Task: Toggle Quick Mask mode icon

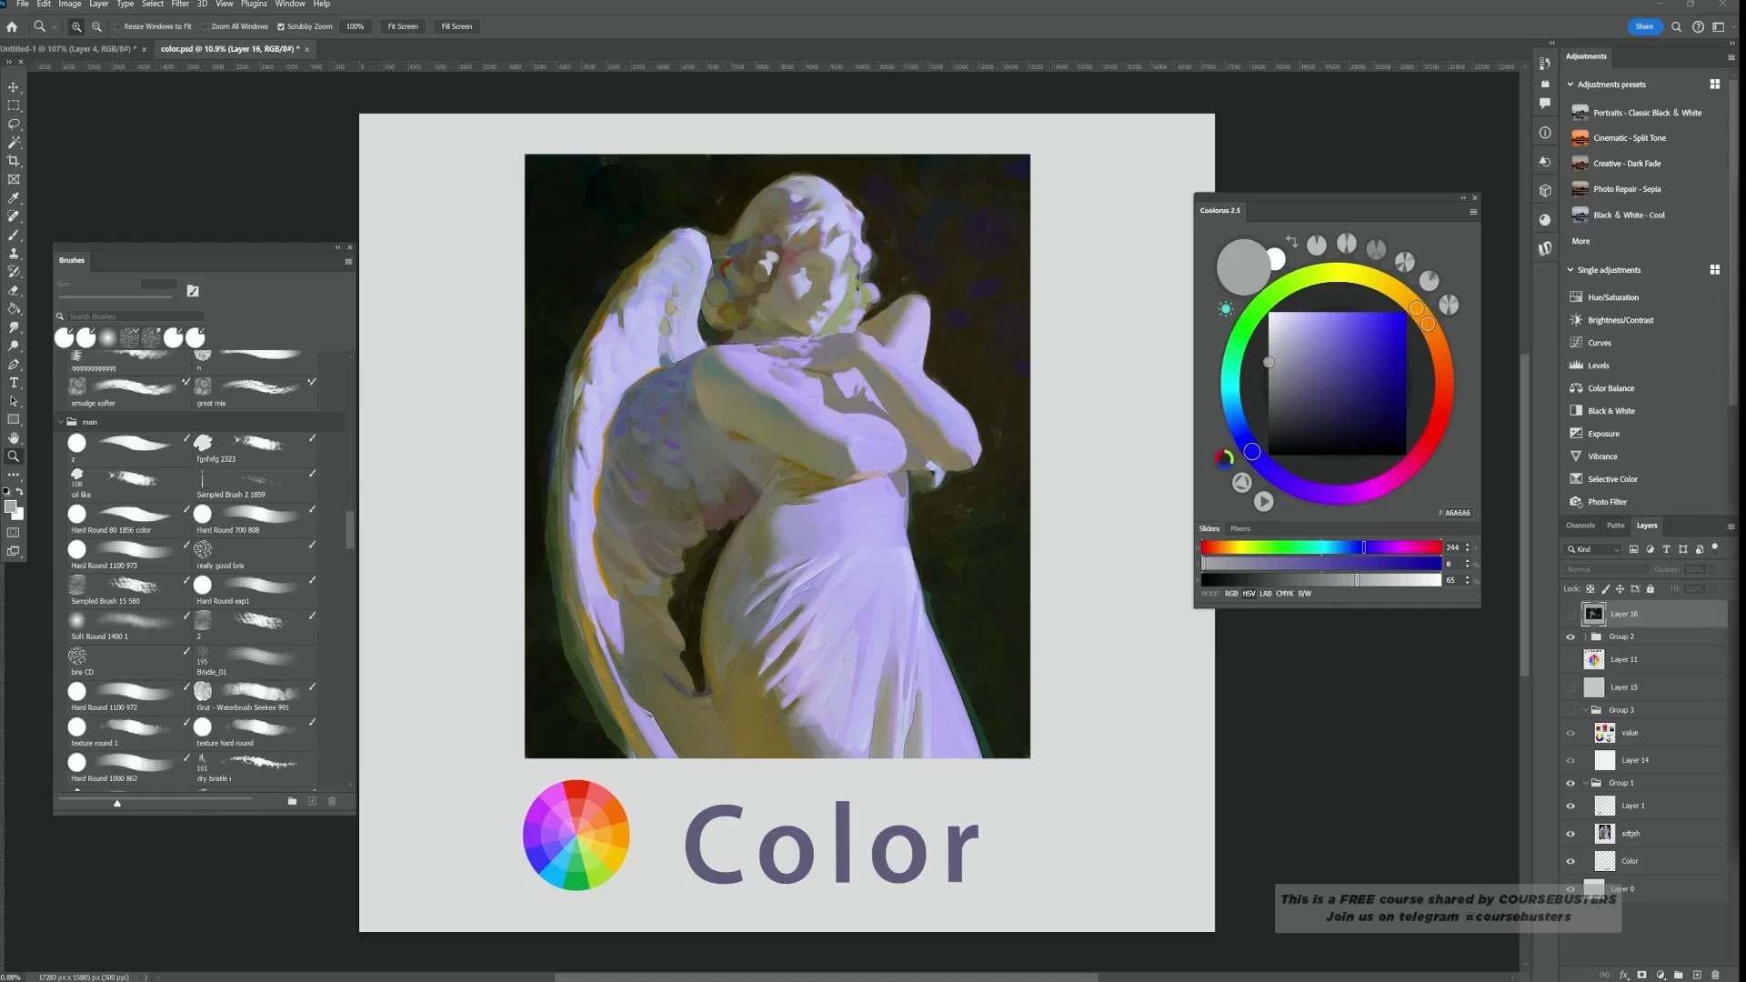Action: [x=14, y=533]
